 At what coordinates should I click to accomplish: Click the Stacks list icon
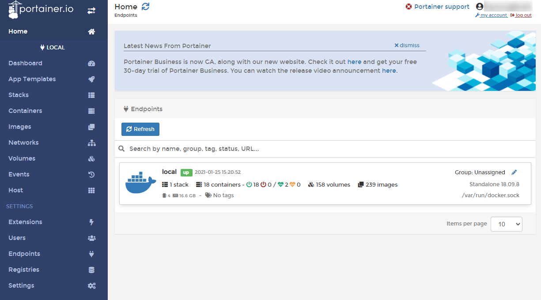coord(91,95)
